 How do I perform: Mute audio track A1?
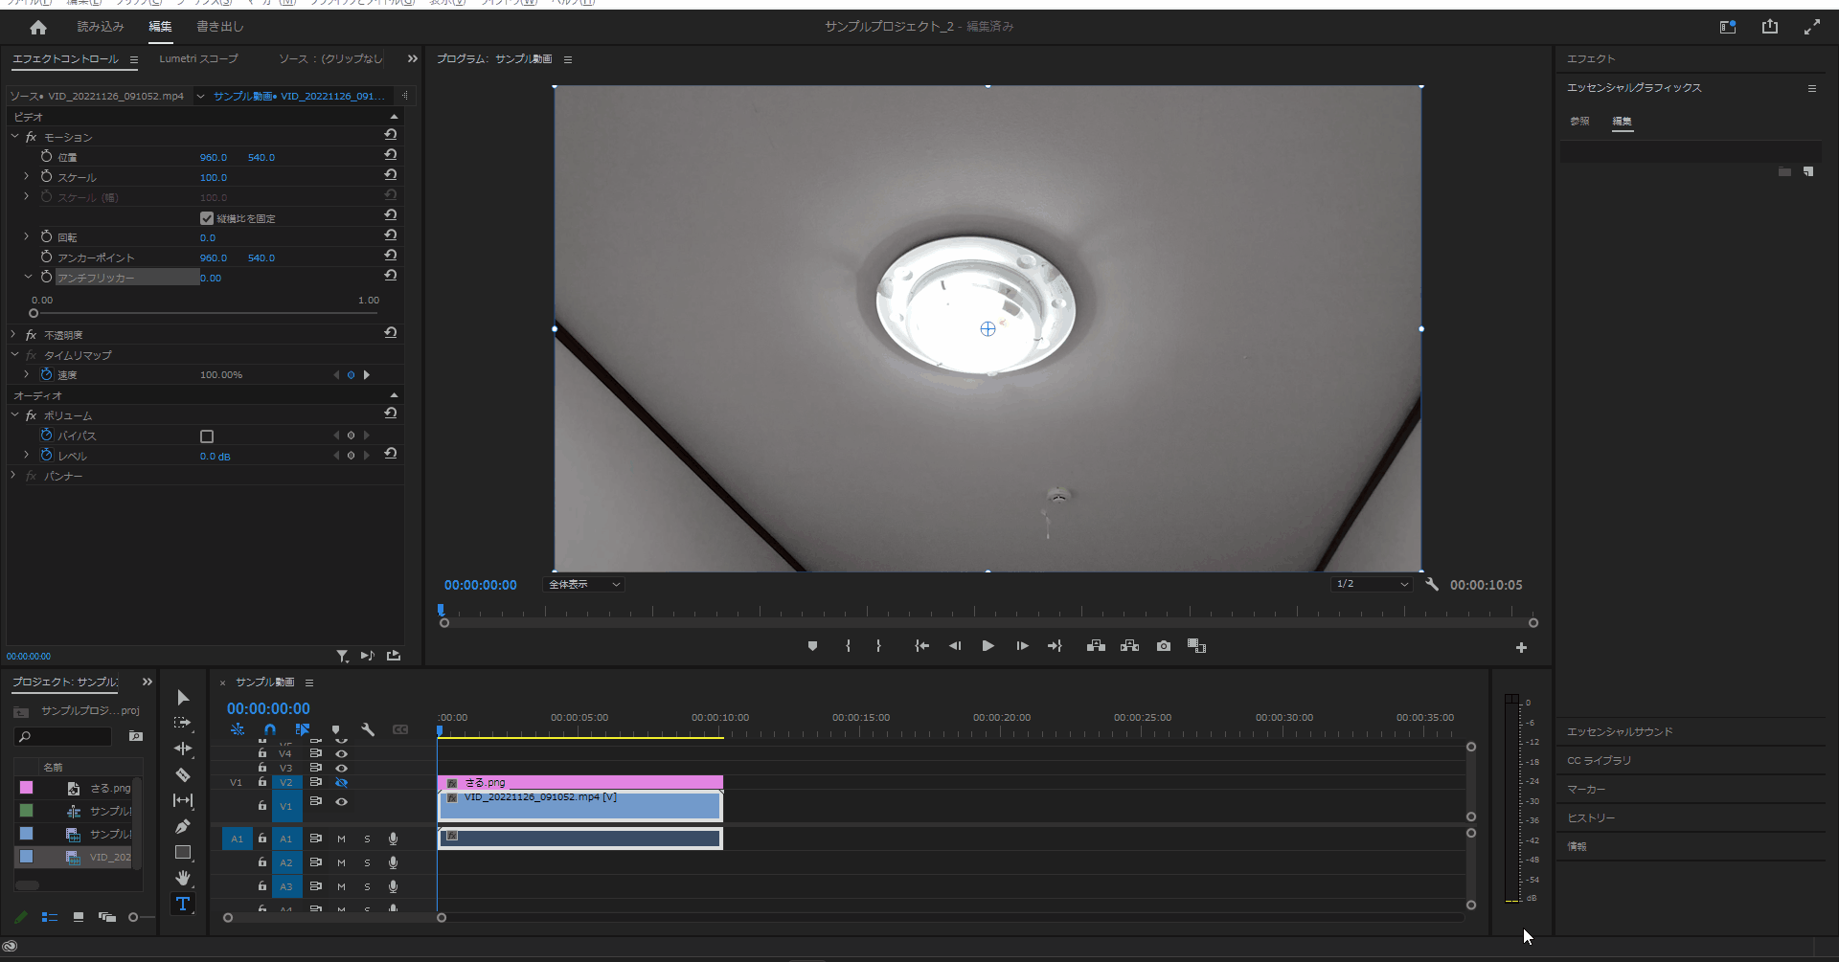[x=341, y=839]
